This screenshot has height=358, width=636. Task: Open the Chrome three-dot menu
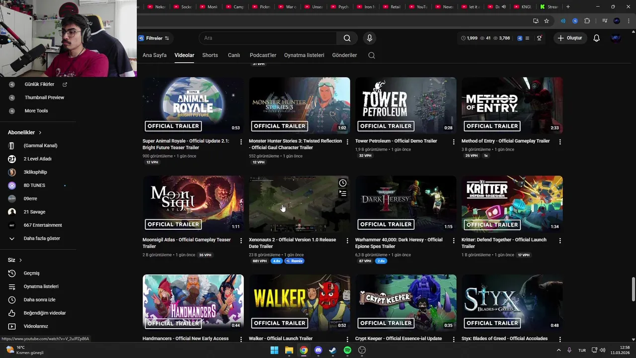[x=628, y=21]
